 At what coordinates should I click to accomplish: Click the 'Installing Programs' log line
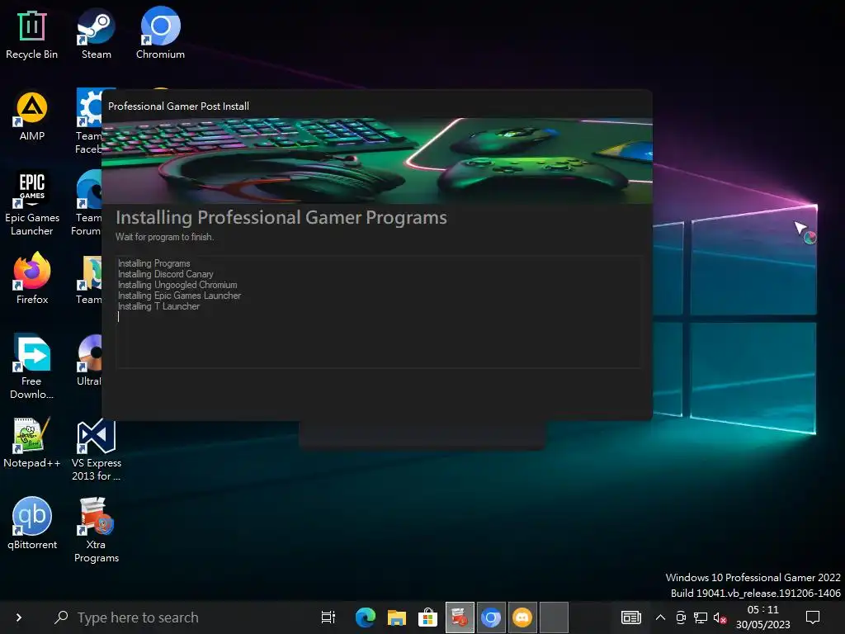click(x=153, y=263)
